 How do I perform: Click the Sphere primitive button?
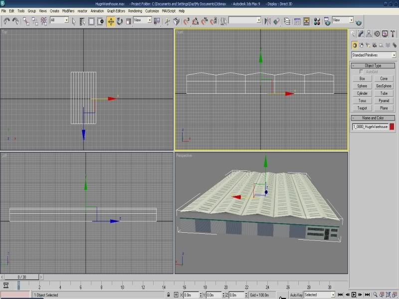click(362, 86)
